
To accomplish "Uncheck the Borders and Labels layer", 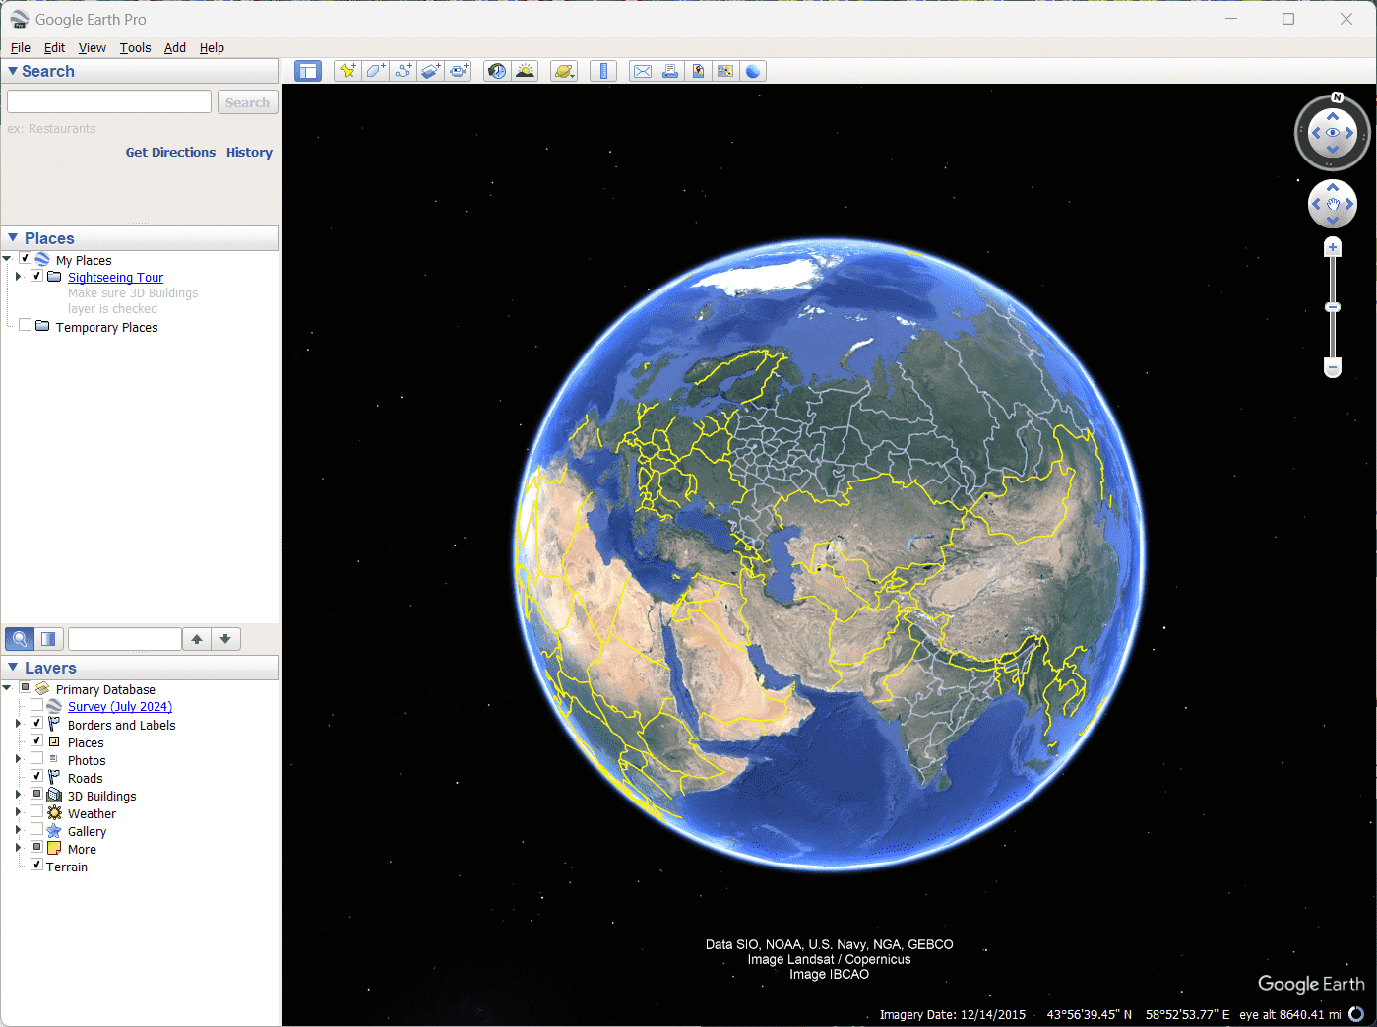I will 36,724.
